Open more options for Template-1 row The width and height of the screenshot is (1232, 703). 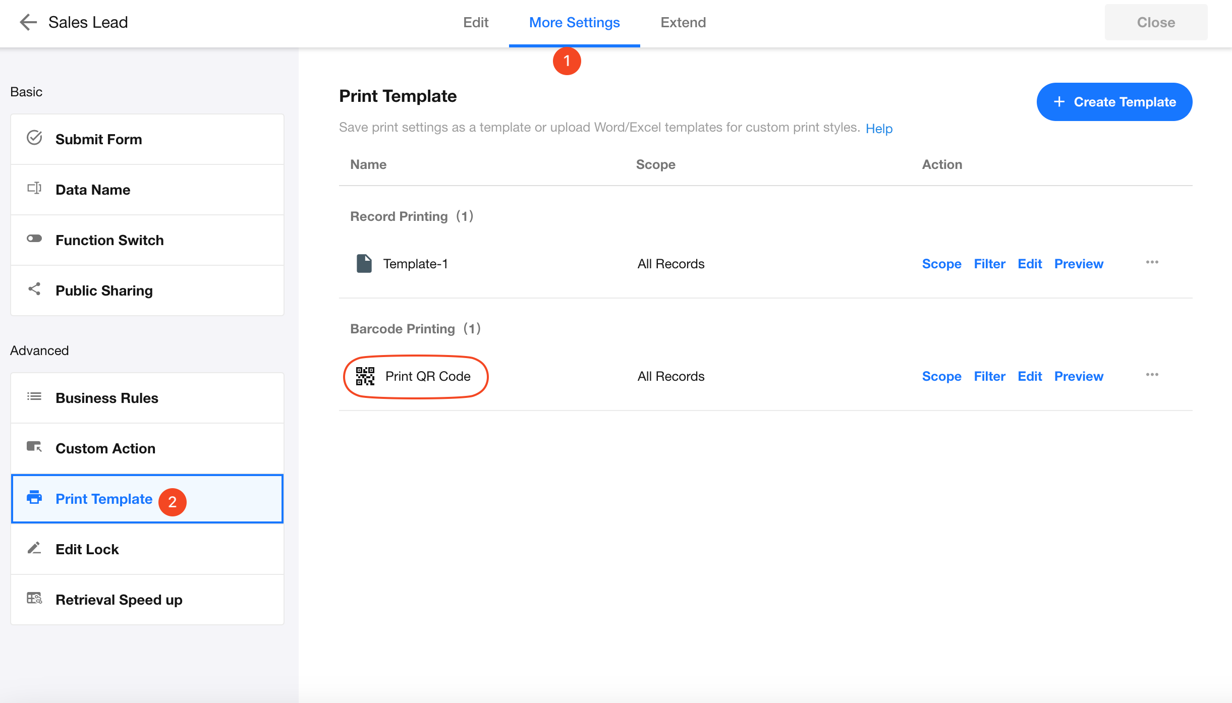point(1152,263)
